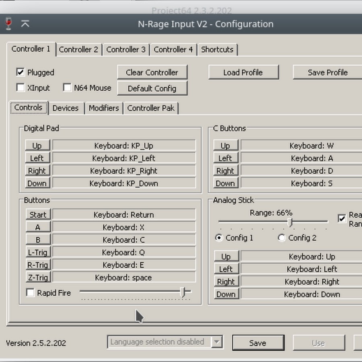Click the 'Keyboard: KP_Up' mapping field
This screenshot has height=362, width=362.
pyautogui.click(x=124, y=146)
